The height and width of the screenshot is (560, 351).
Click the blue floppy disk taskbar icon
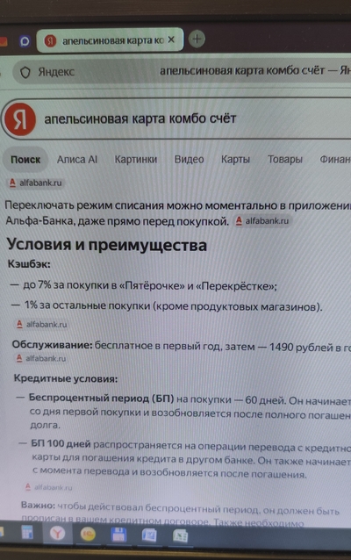pos(118,535)
